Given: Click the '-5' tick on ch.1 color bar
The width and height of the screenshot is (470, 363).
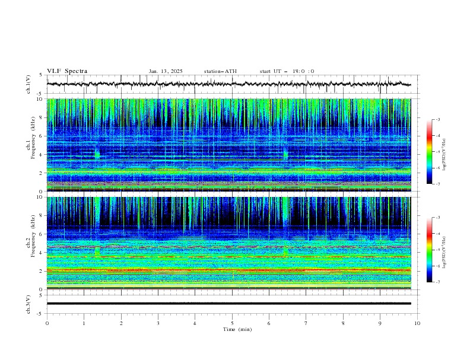Looking at the screenshot, I should [437, 152].
